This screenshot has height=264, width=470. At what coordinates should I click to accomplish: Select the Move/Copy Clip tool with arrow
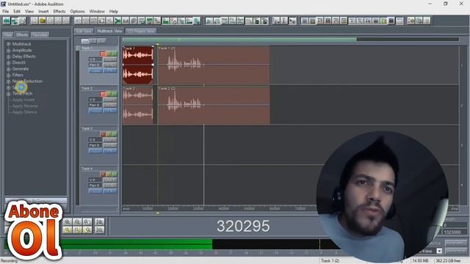(292, 21)
